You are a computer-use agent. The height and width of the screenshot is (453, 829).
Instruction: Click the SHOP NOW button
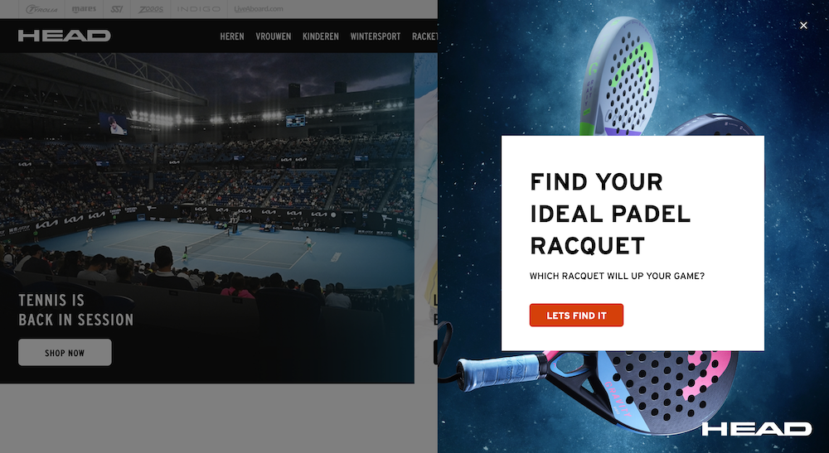tap(65, 352)
